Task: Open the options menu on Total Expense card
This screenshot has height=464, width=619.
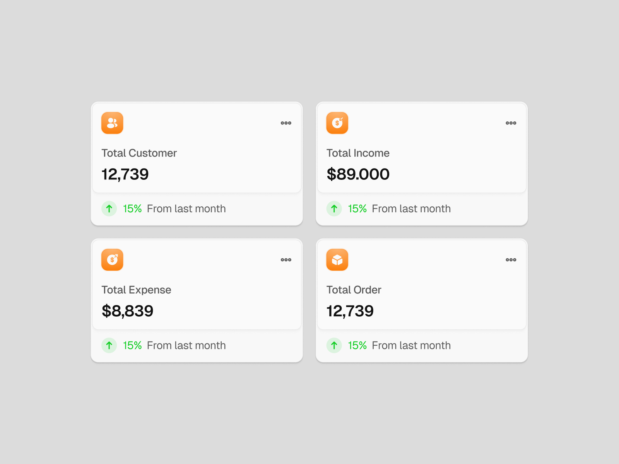Action: pos(286,259)
